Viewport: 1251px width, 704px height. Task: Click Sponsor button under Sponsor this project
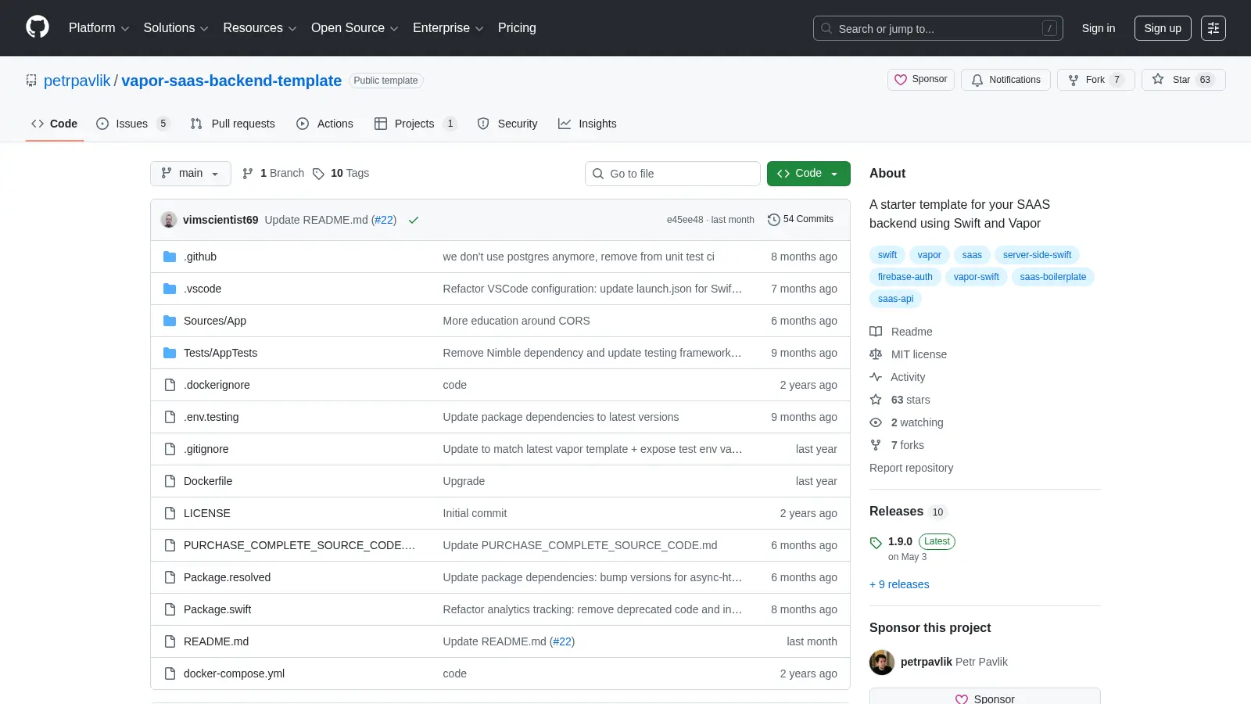point(985,696)
